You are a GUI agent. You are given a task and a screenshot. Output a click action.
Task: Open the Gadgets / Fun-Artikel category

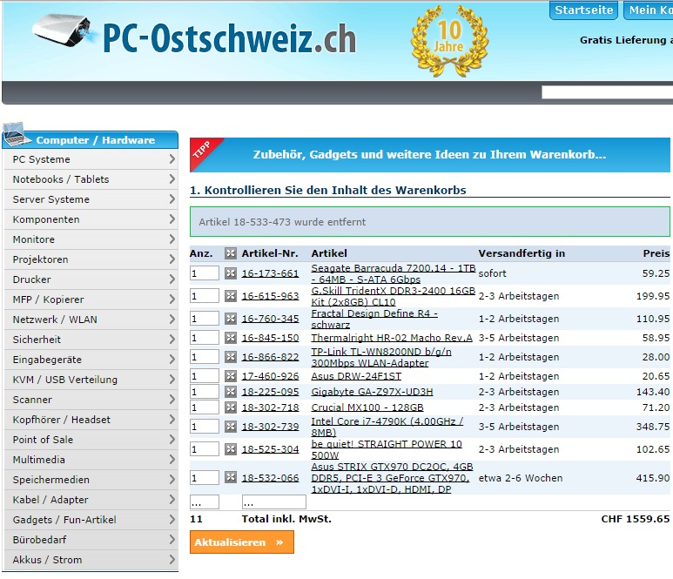click(x=91, y=520)
